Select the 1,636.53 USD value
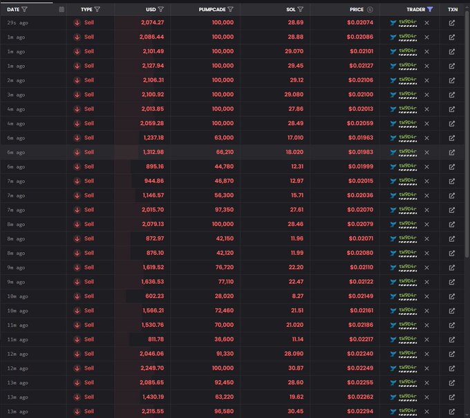The width and height of the screenshot is (470, 418). pyautogui.click(x=153, y=282)
